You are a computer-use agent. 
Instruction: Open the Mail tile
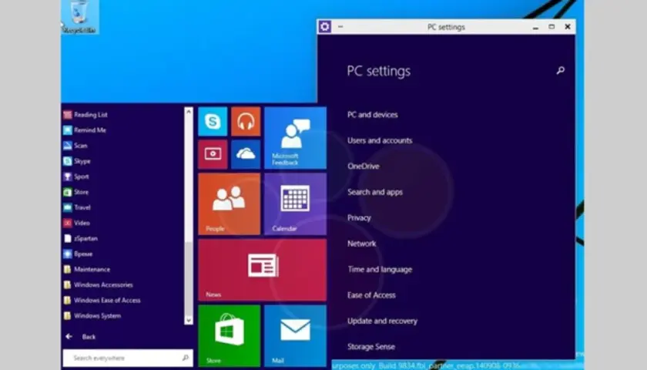tap(295, 336)
